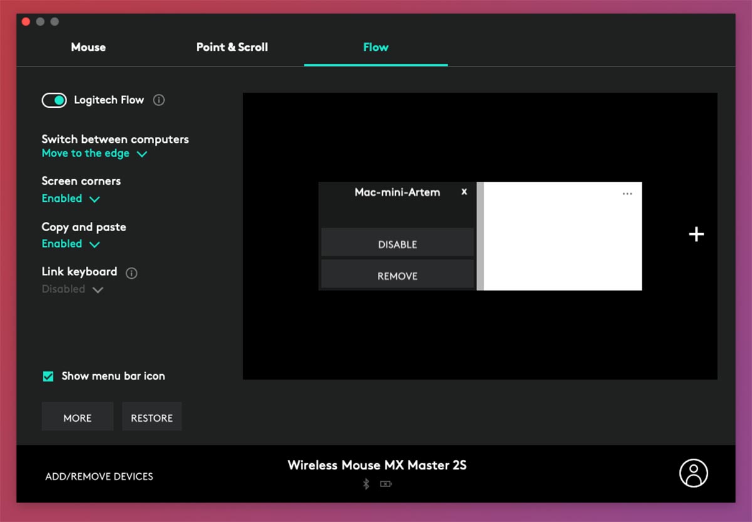
Task: Toggle the Logitech Flow switch off
Action: click(x=54, y=100)
